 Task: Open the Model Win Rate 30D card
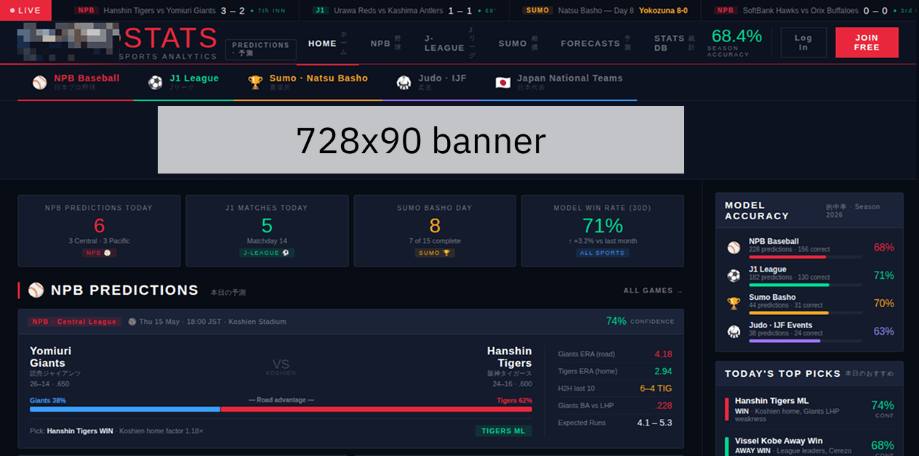603,231
